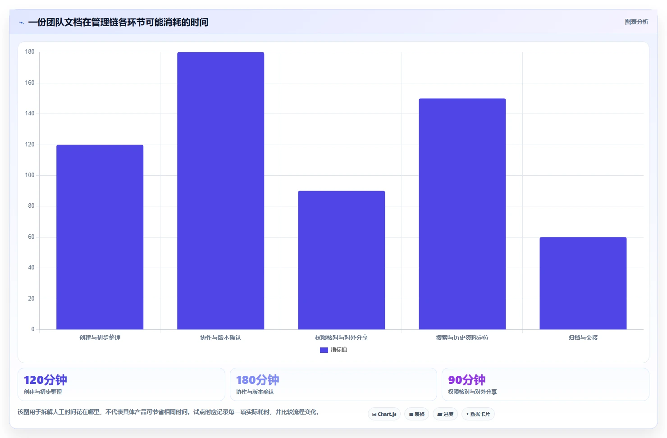The height and width of the screenshot is (438, 667).
Task: Open the 120分钟 data card
Action: click(x=121, y=384)
